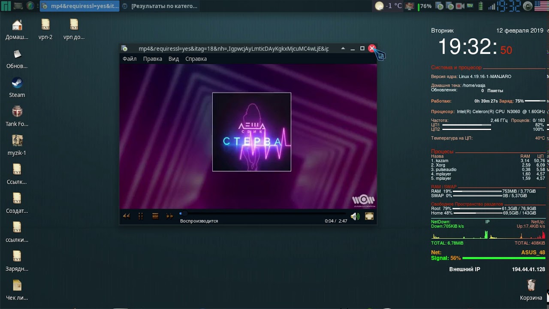Click the kazam row in the process list
Image resolution: width=549 pixels, height=309 pixels.
(488, 161)
